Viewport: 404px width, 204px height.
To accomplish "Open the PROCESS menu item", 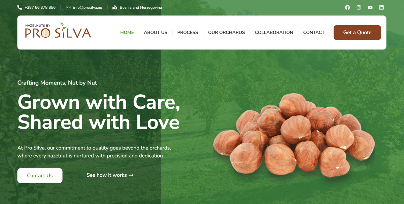I will tap(188, 33).
